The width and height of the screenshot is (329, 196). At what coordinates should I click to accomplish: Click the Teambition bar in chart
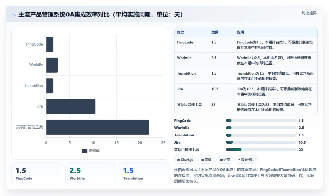(50, 86)
